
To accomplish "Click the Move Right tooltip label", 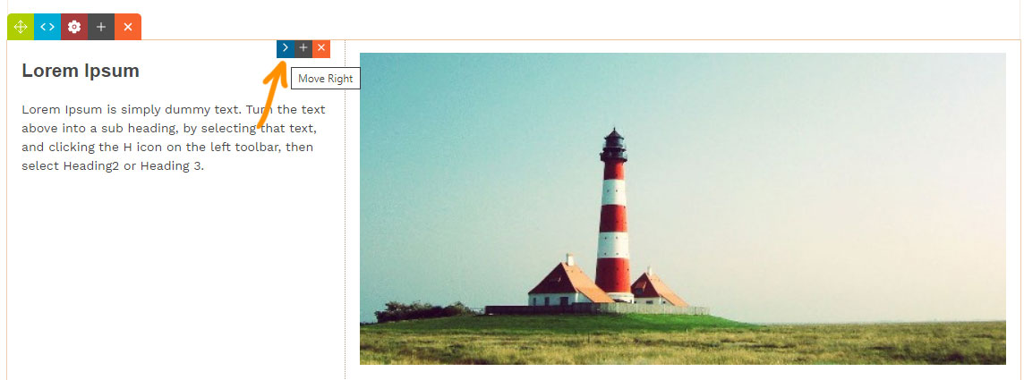I will (x=325, y=79).
